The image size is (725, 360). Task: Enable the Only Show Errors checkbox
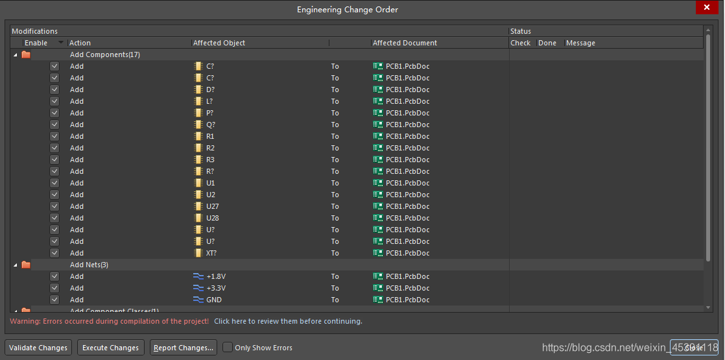tap(228, 347)
